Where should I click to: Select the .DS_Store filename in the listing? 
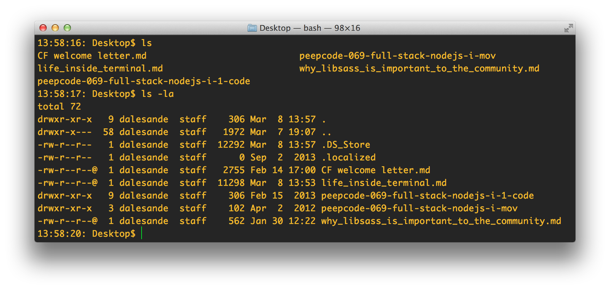[x=346, y=145]
